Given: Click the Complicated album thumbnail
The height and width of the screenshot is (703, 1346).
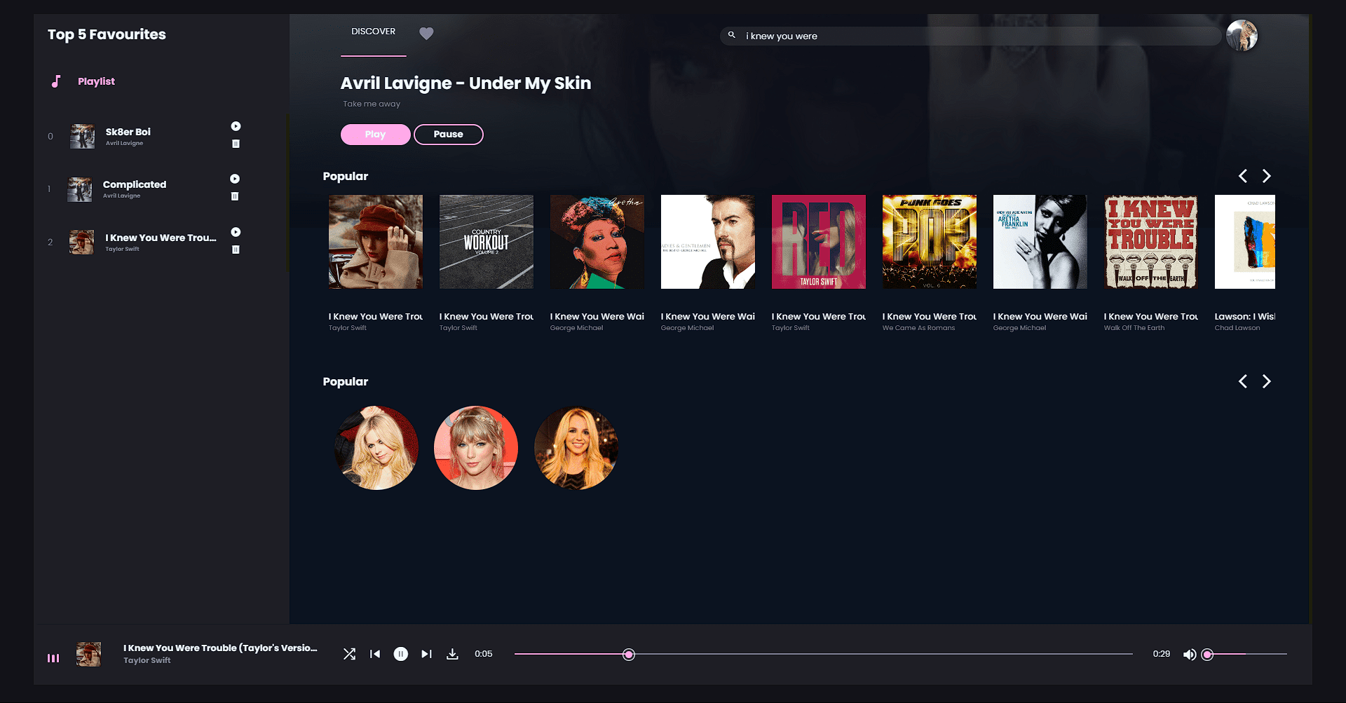Looking at the screenshot, I should 79,189.
